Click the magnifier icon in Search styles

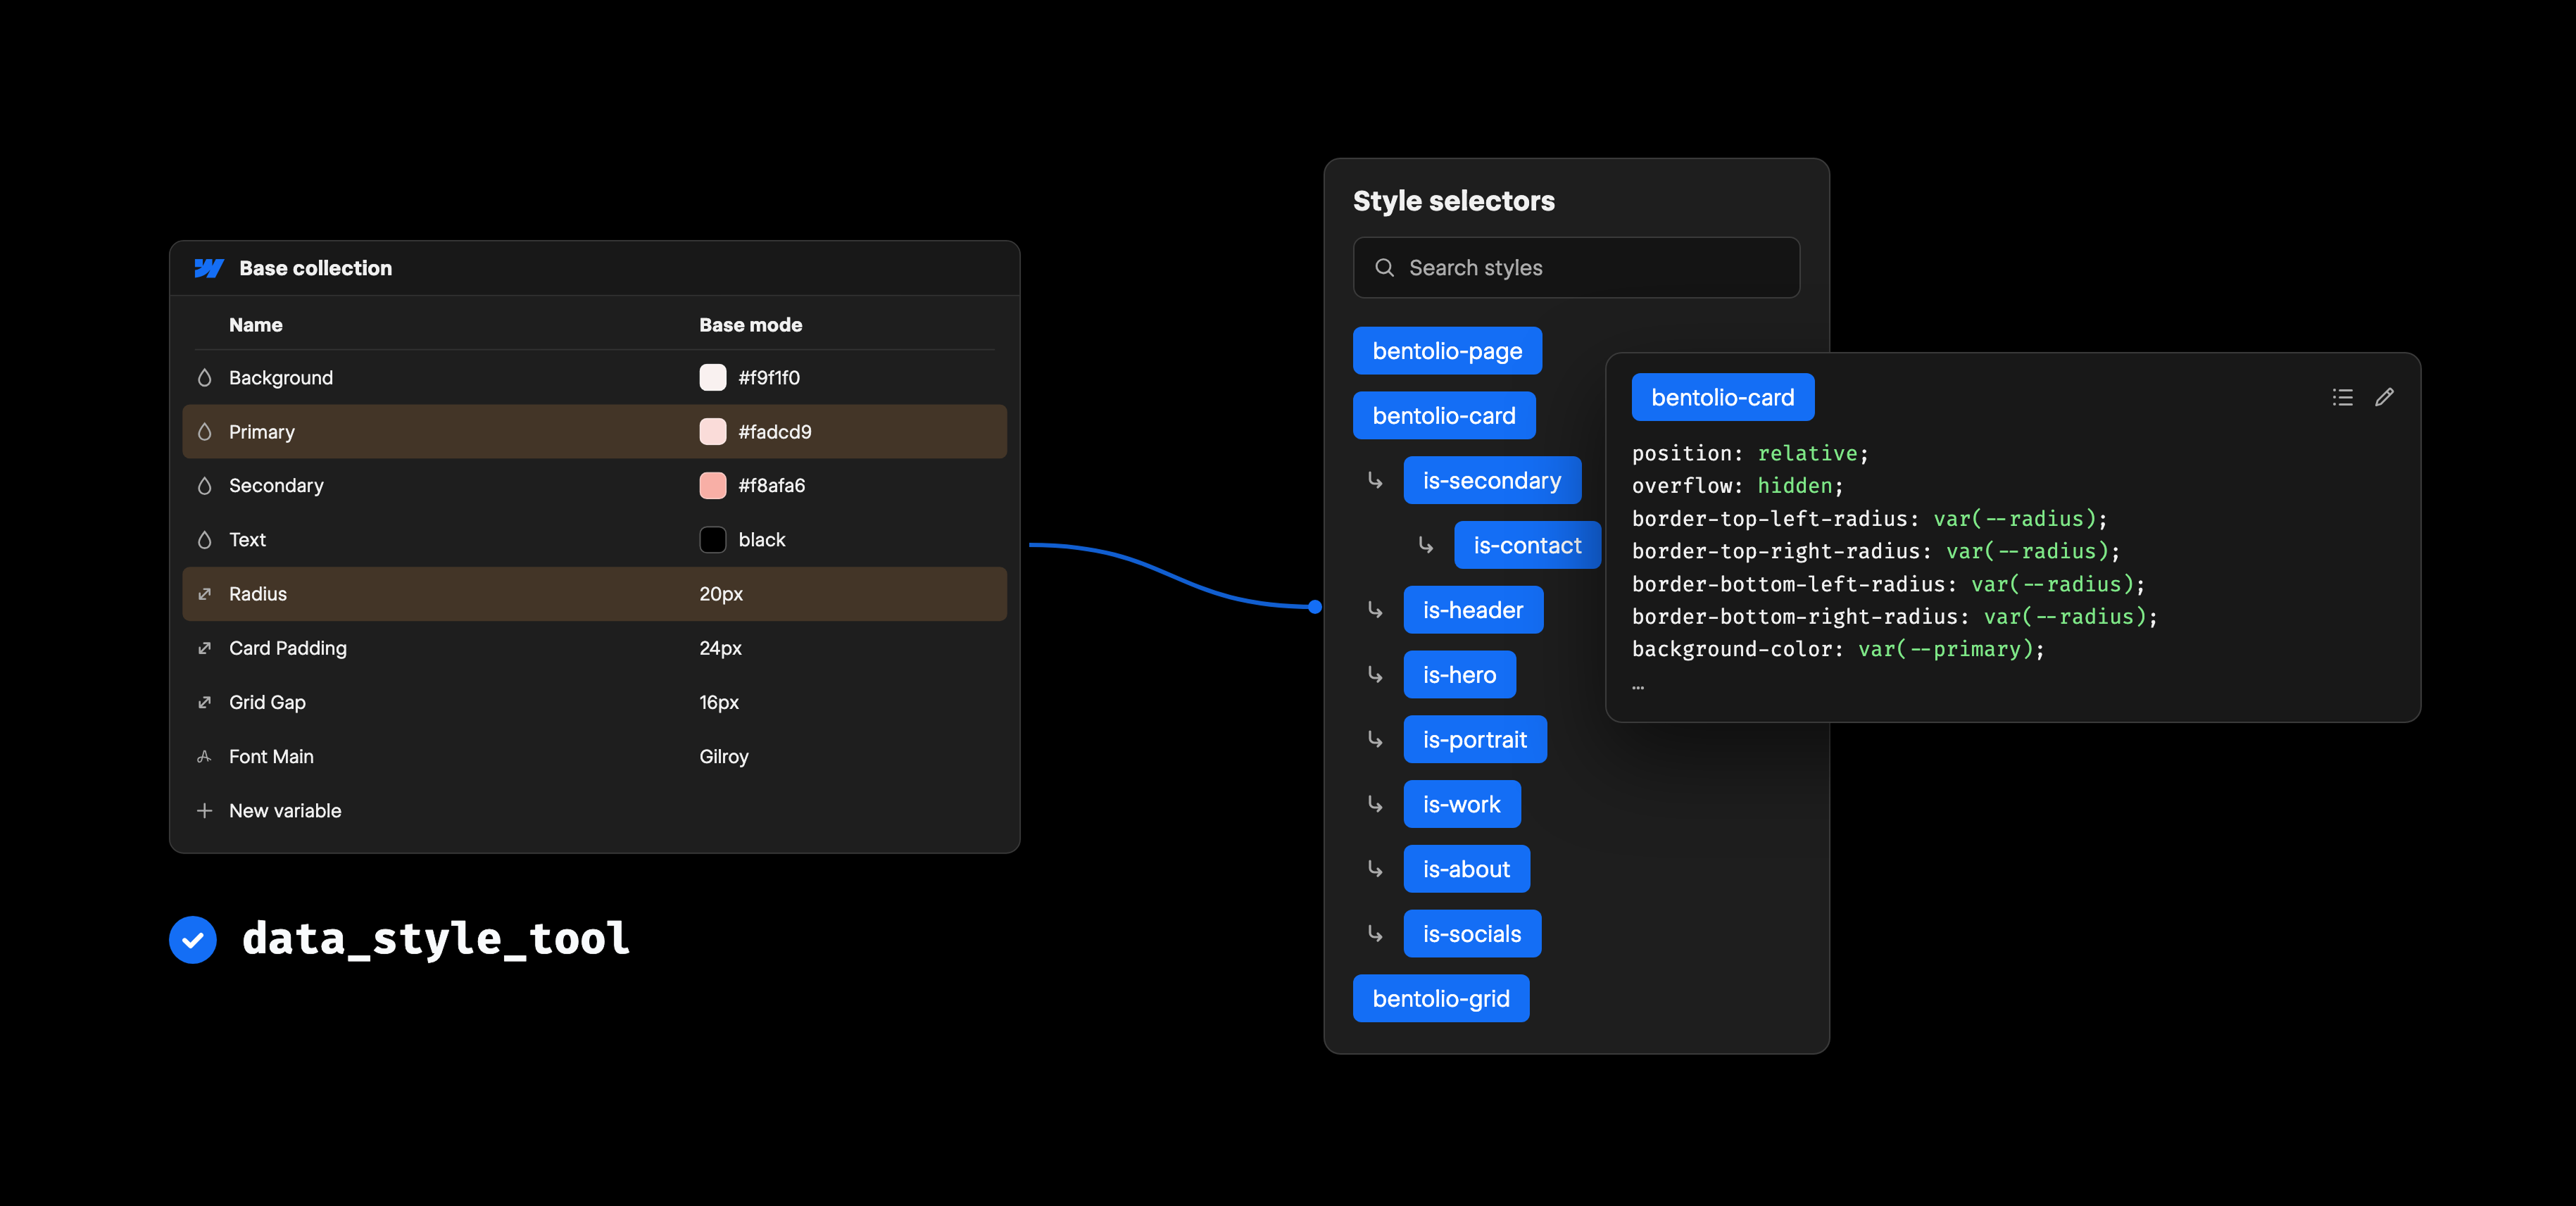coord(1385,268)
